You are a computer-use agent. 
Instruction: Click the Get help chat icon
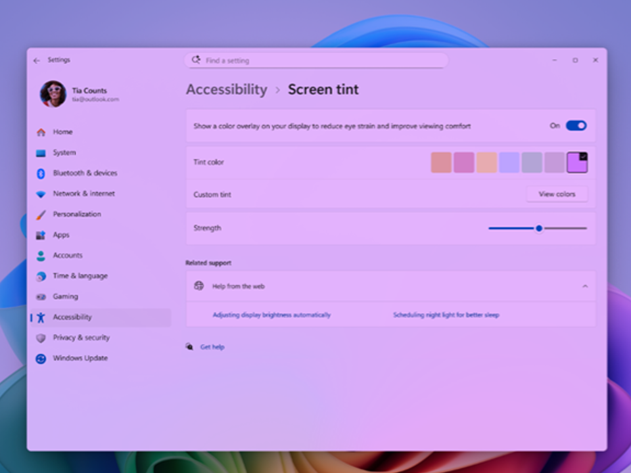pos(189,346)
